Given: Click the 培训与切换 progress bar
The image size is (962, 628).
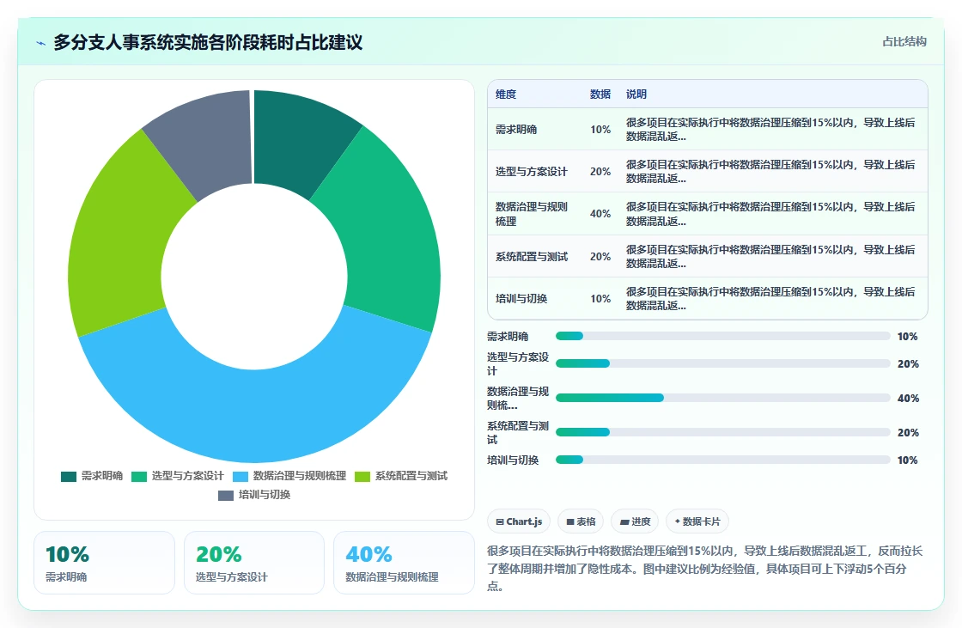Looking at the screenshot, I should (x=722, y=460).
